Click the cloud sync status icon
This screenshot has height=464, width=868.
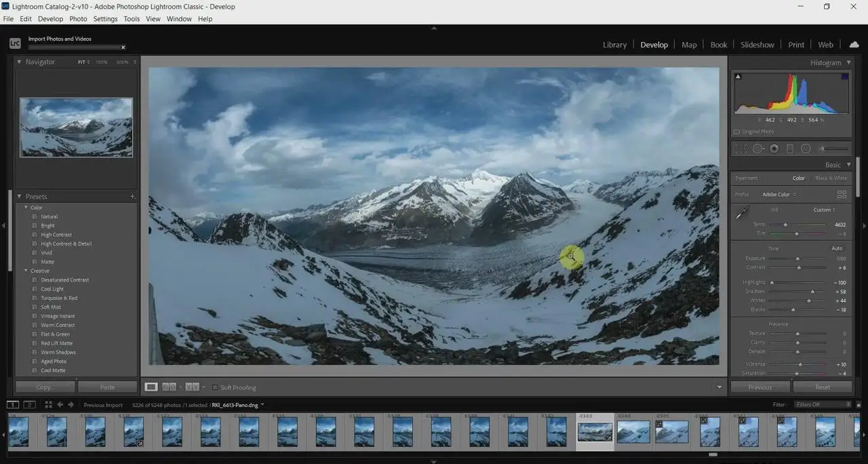(x=854, y=44)
